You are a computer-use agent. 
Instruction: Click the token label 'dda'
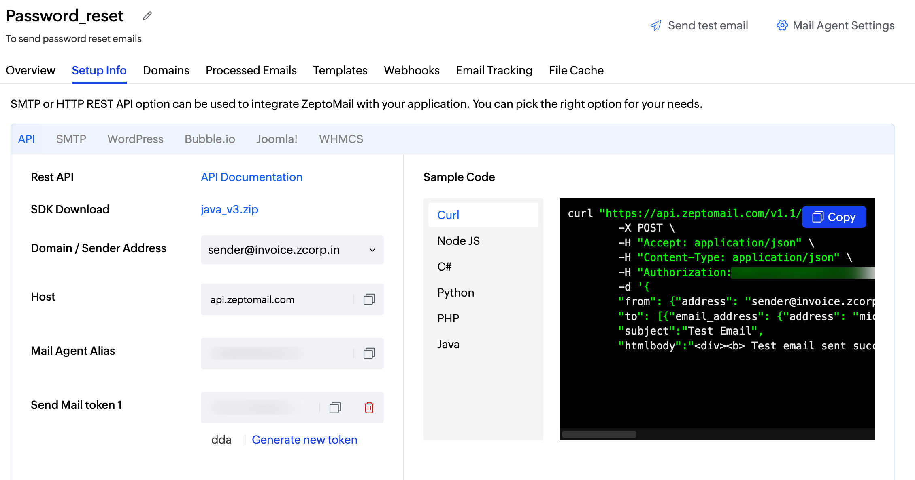(221, 440)
